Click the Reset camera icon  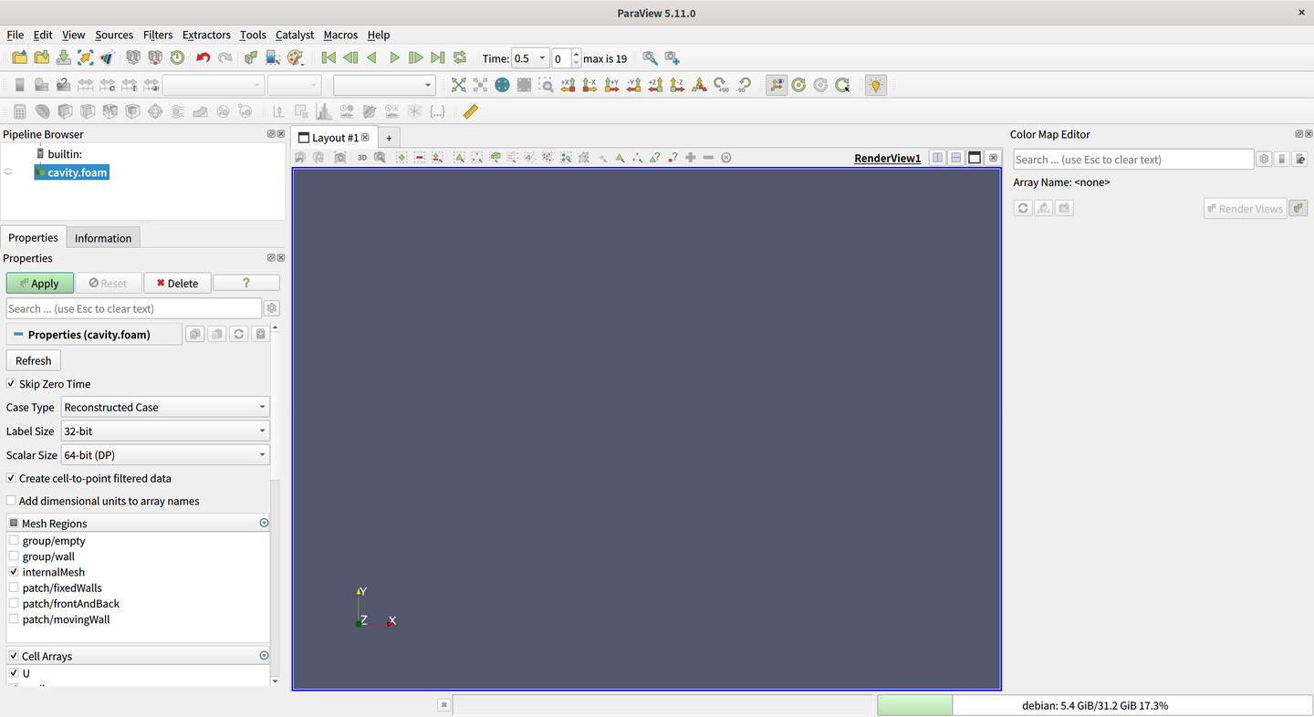pos(458,85)
